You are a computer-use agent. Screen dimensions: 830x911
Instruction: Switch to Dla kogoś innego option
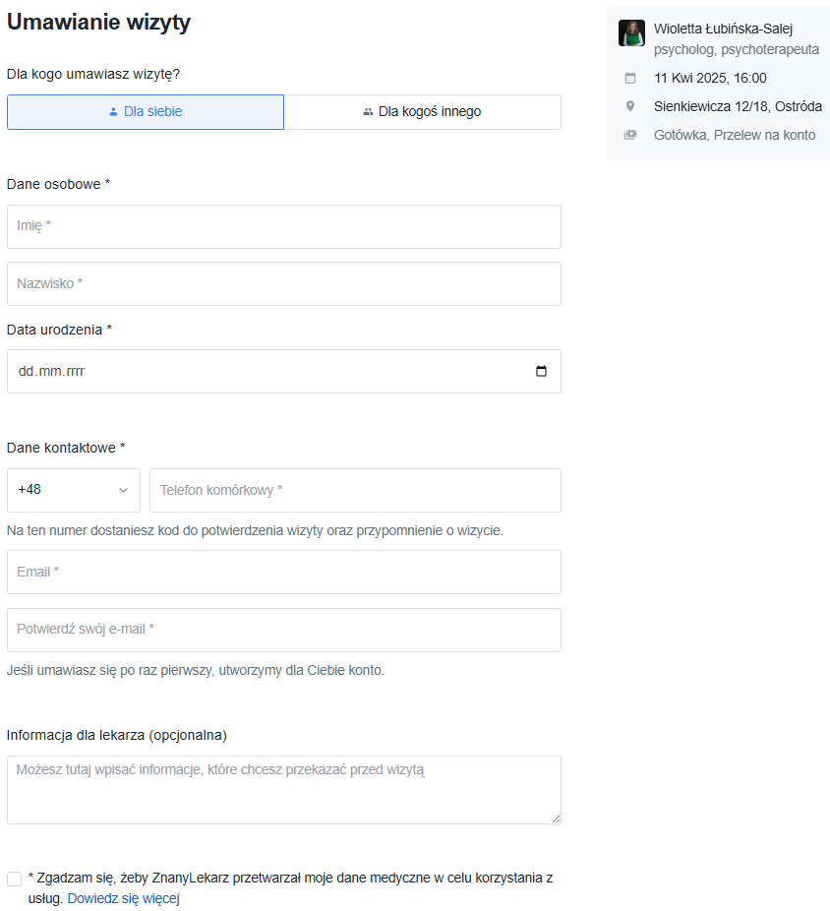pyautogui.click(x=422, y=112)
